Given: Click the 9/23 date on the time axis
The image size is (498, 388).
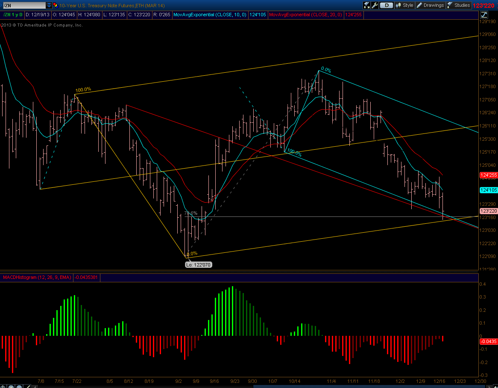Looking at the screenshot, I should point(235,381).
